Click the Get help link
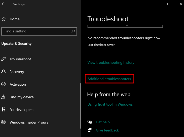 click(103, 122)
